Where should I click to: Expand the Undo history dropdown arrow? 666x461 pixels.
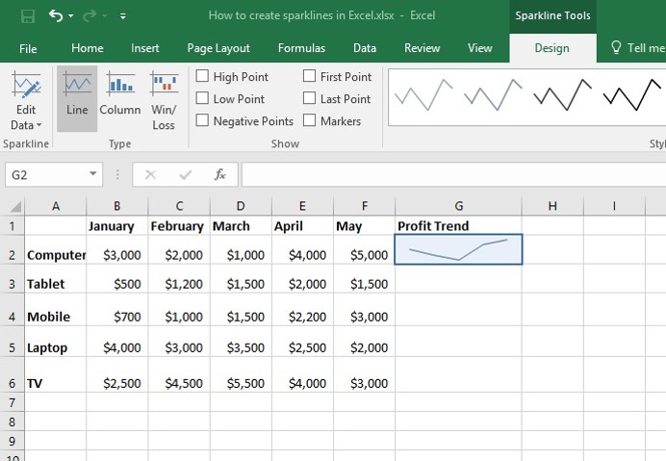71,16
